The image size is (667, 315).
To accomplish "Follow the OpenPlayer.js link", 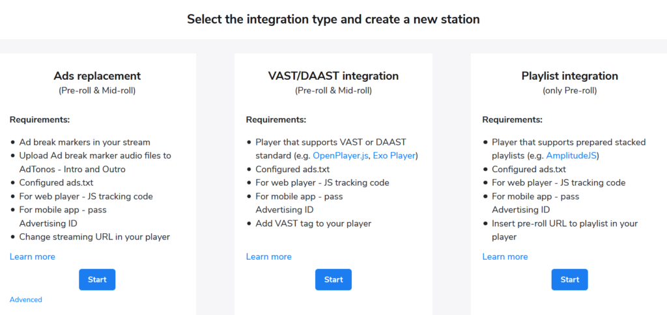I will 341,156.
